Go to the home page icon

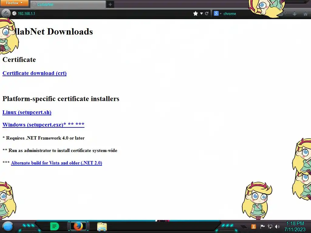pyautogui.click(x=306, y=13)
